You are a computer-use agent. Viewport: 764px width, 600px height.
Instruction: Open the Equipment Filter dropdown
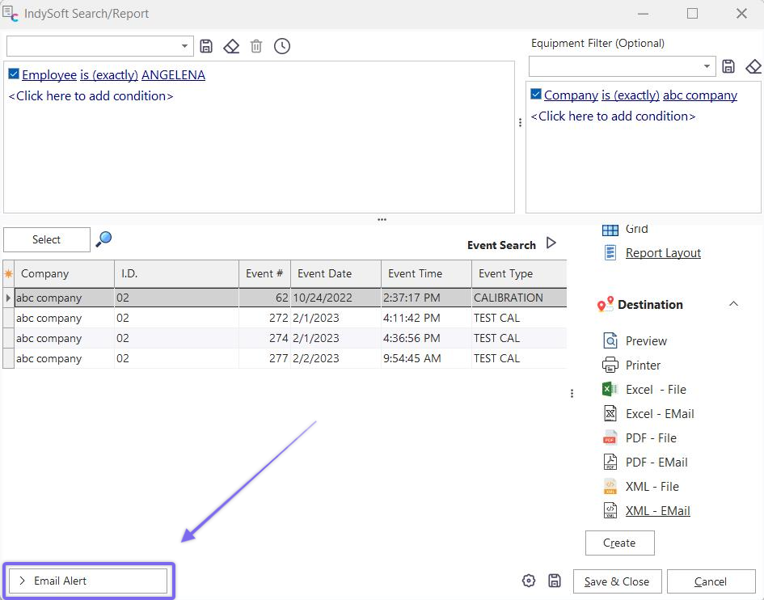(x=707, y=66)
